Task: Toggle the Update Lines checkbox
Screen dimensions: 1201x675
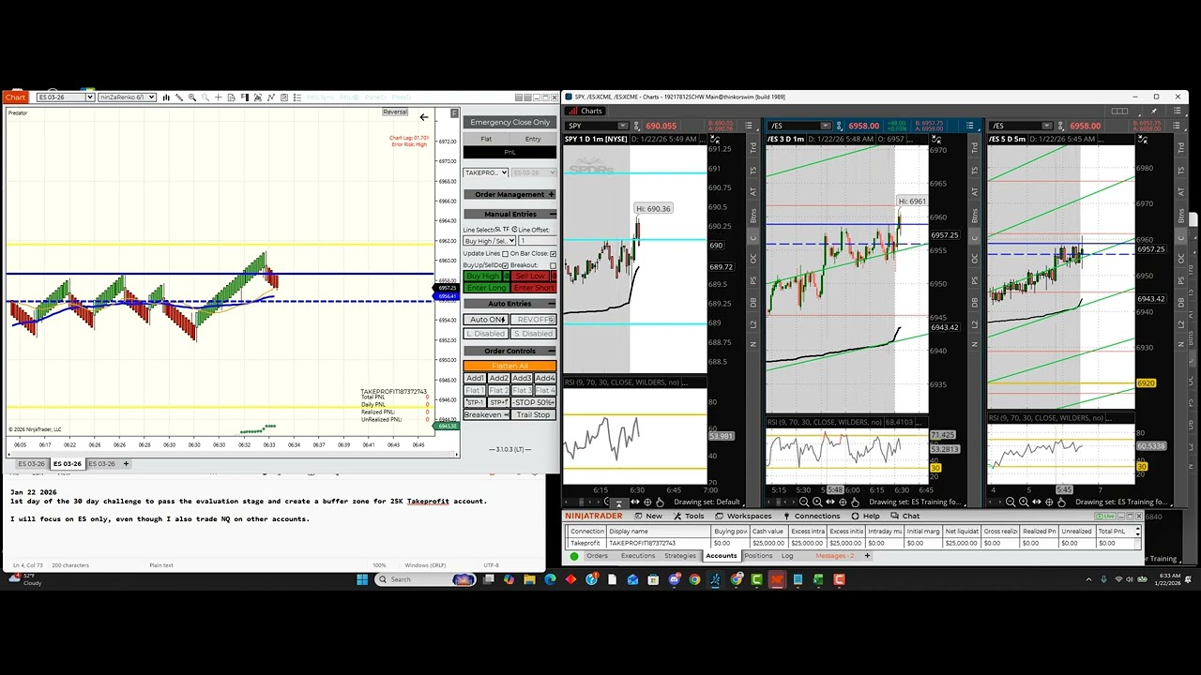Action: coord(505,254)
